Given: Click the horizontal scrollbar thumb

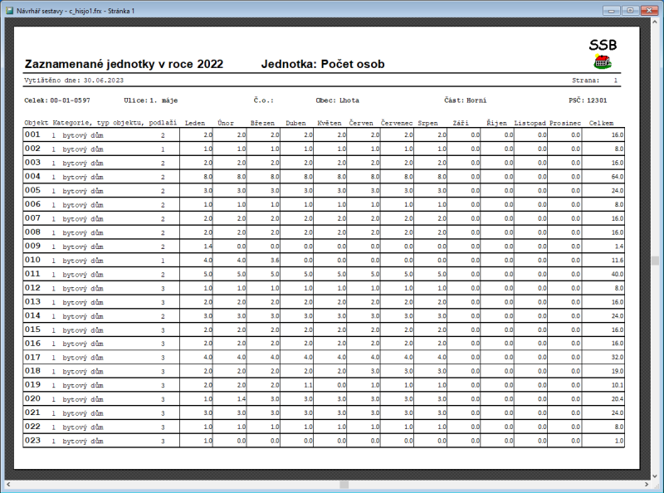Looking at the screenshot, I should click(x=332, y=484).
